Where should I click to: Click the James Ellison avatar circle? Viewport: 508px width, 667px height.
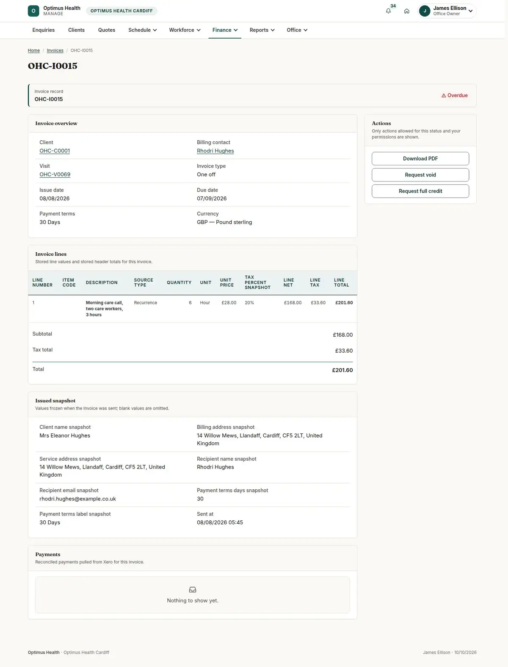[x=425, y=11]
